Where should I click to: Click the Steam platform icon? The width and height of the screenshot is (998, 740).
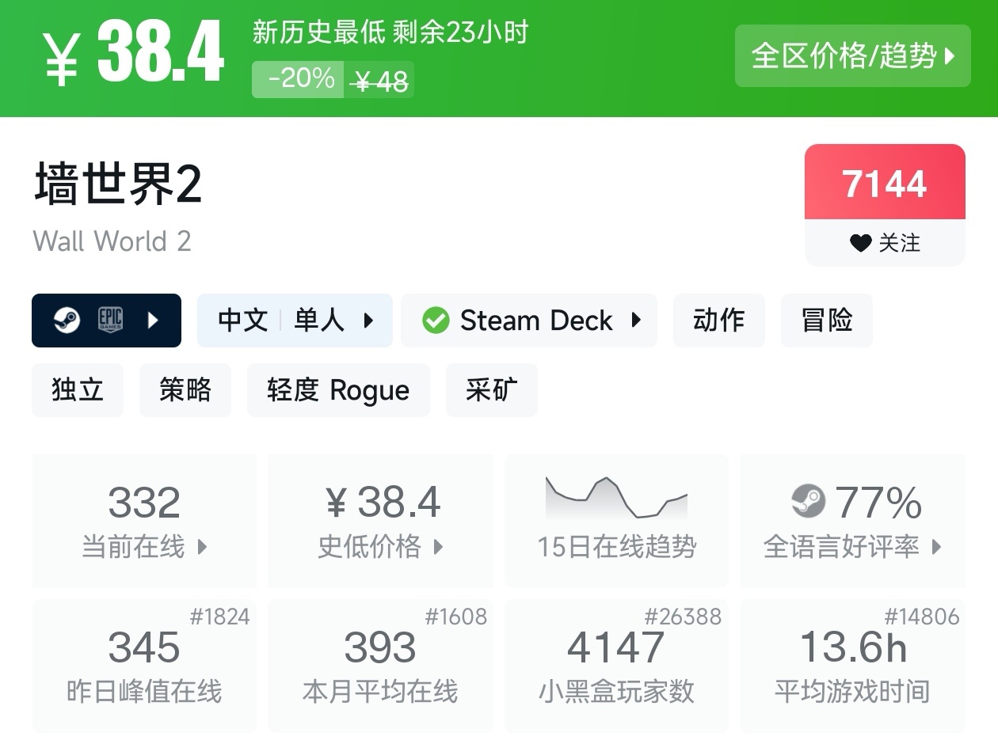(67, 321)
